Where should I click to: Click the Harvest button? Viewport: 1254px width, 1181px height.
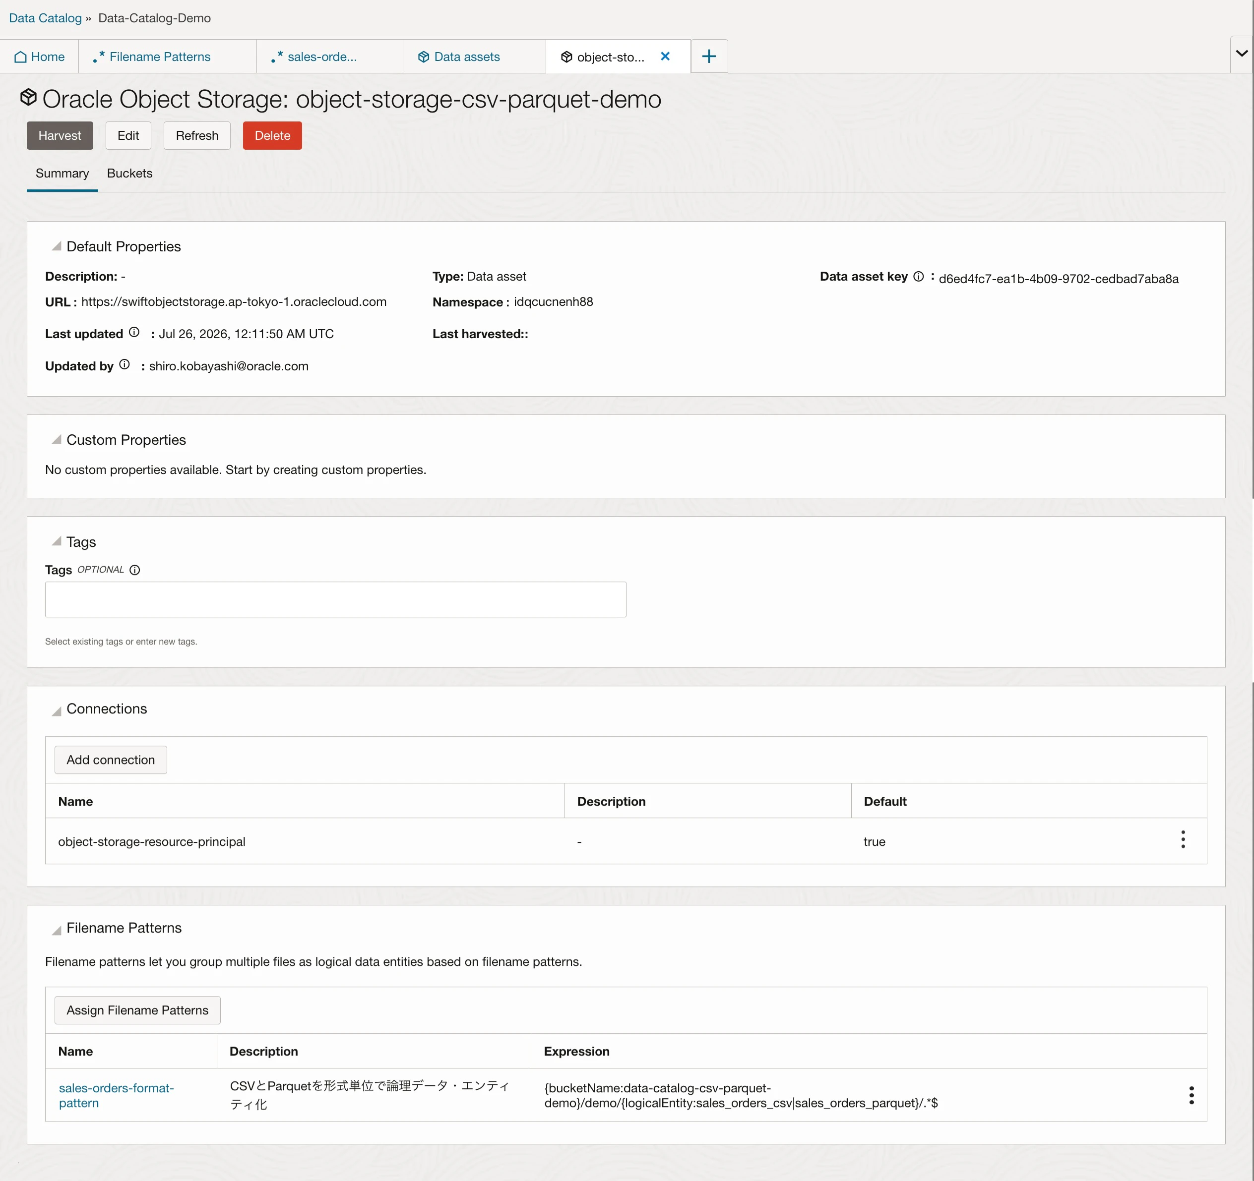pos(60,135)
